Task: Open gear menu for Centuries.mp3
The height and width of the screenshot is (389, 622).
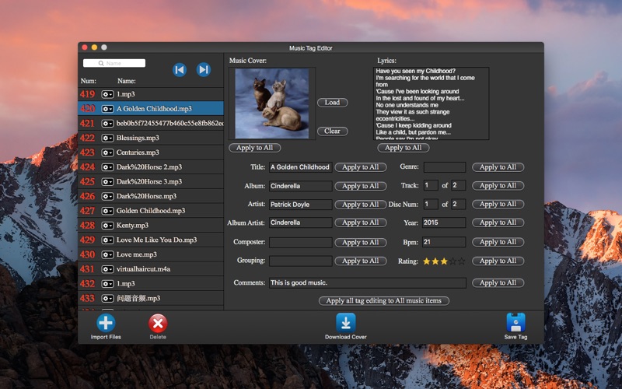Action: (107, 152)
